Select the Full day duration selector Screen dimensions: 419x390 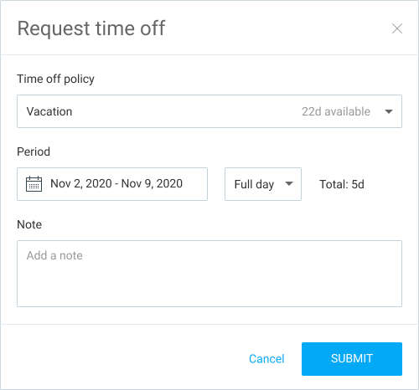point(263,184)
